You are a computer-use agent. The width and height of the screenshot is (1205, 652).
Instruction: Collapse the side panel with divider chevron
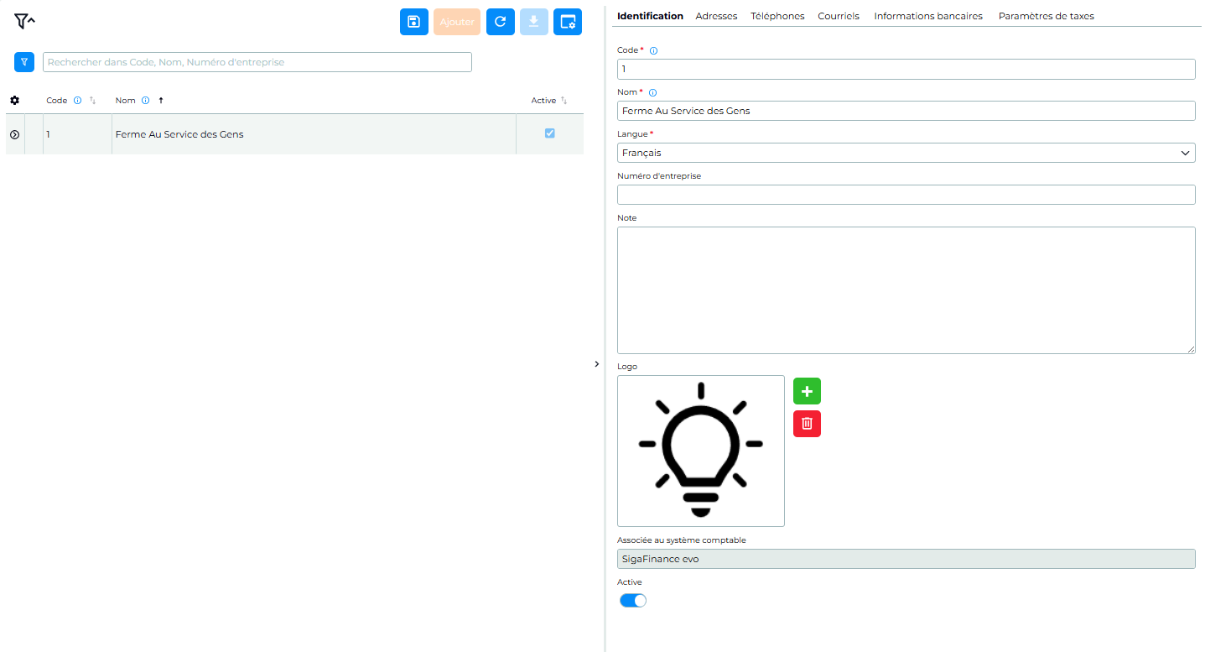click(596, 364)
